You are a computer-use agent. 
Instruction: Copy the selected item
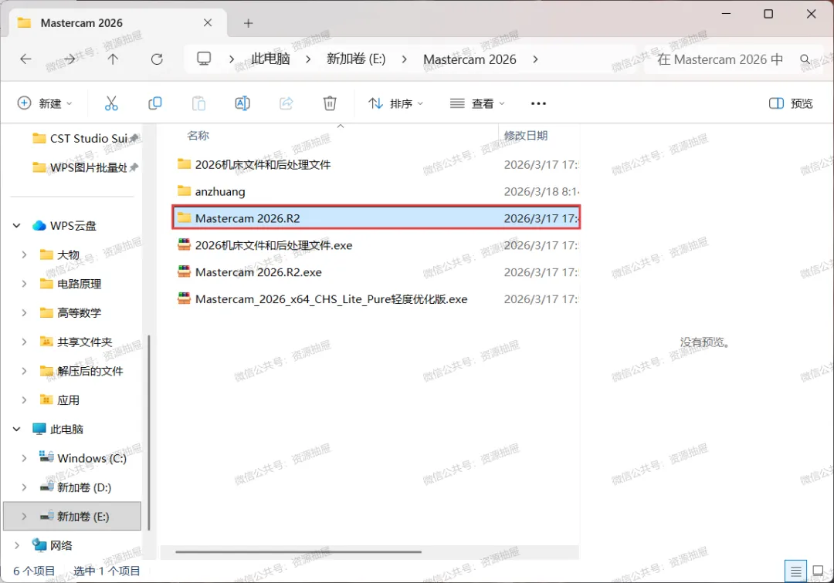[154, 103]
